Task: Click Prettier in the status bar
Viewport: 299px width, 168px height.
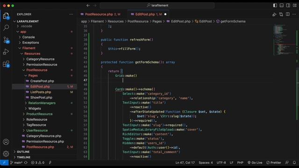Action: pos(274,163)
